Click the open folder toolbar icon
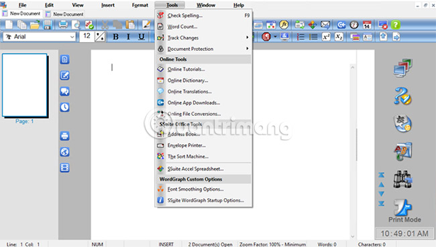 tap(35, 25)
